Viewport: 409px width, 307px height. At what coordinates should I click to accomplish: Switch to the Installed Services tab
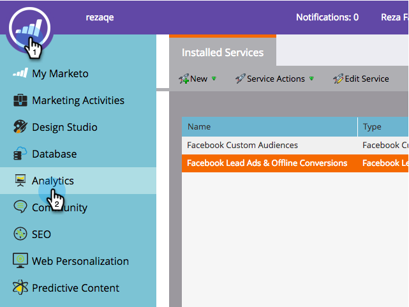(223, 52)
